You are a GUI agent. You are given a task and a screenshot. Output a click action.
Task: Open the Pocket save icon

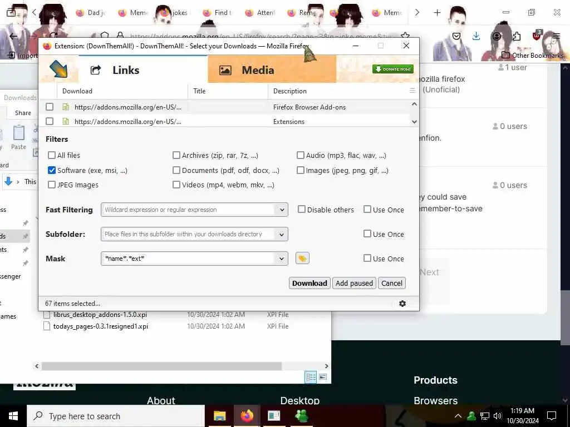456,36
